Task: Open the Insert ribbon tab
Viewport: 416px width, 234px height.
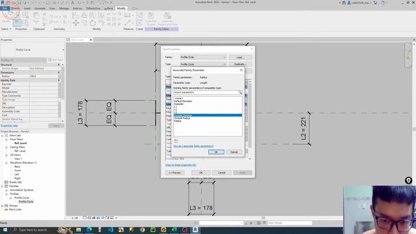Action: pos(27,8)
